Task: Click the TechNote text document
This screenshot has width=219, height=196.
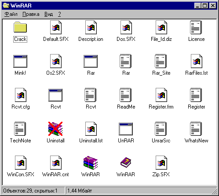Action: 20,129
